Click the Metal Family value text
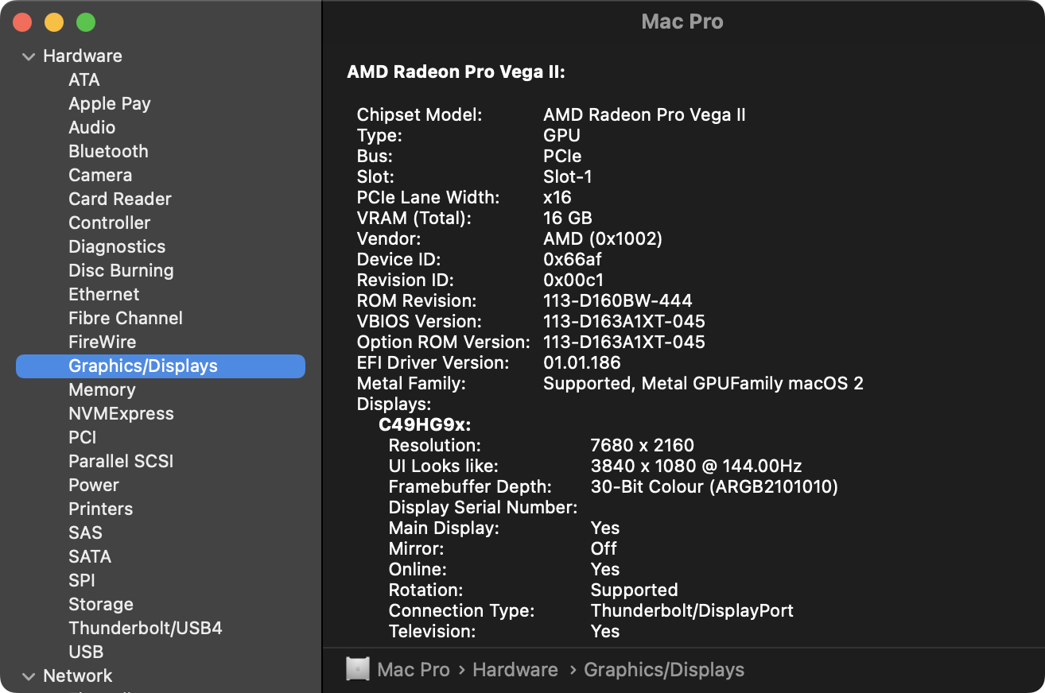The image size is (1045, 693). point(703,383)
